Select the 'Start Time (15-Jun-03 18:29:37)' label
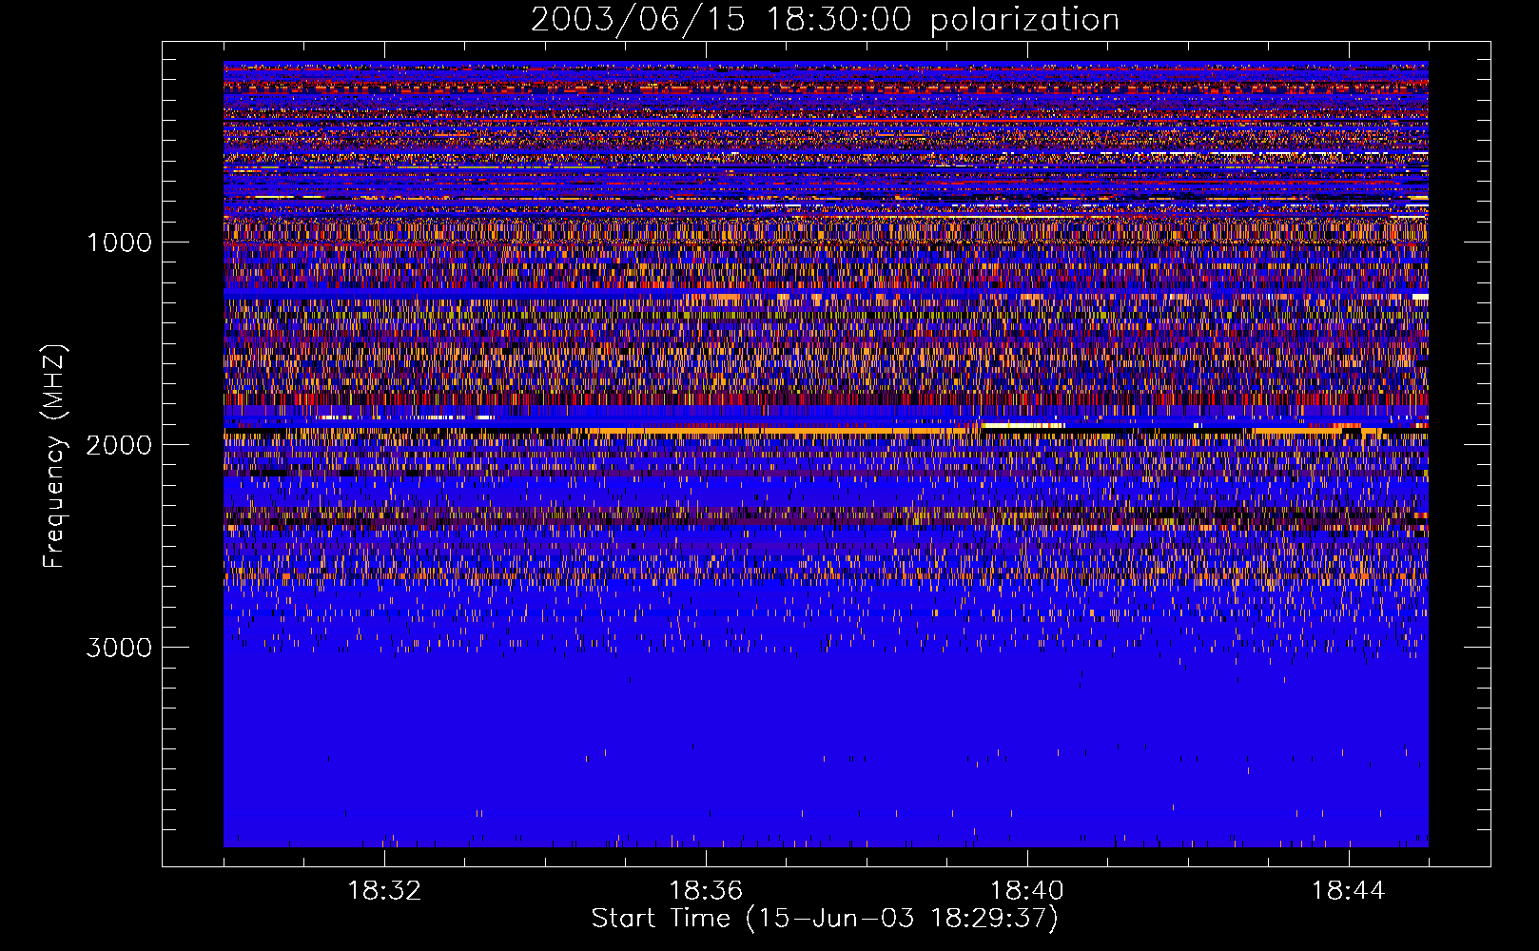1539x951 pixels. [x=825, y=919]
